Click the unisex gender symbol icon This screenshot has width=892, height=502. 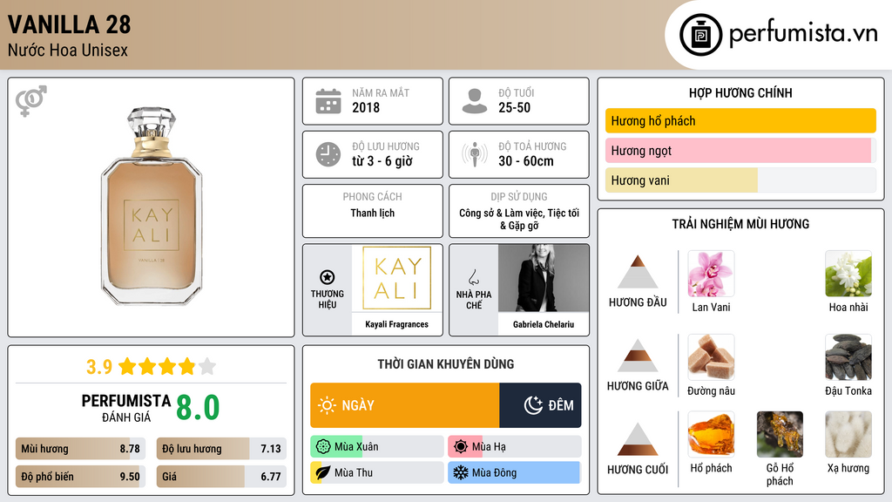click(30, 101)
